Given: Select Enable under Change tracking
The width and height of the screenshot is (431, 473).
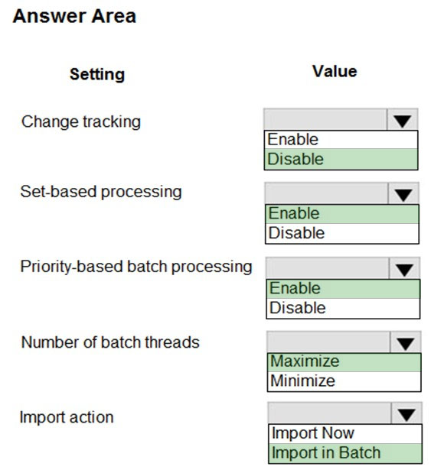Looking at the screenshot, I should tap(341, 140).
